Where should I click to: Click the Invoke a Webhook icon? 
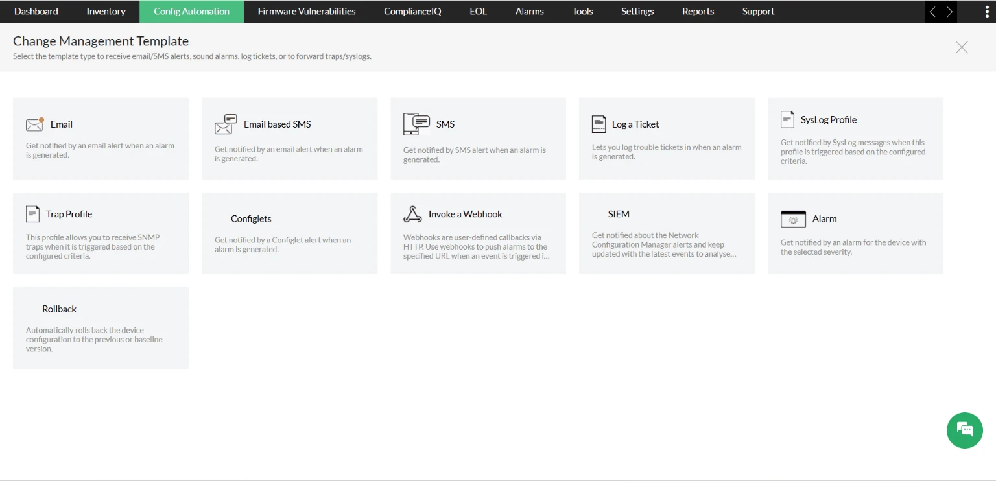pos(412,214)
